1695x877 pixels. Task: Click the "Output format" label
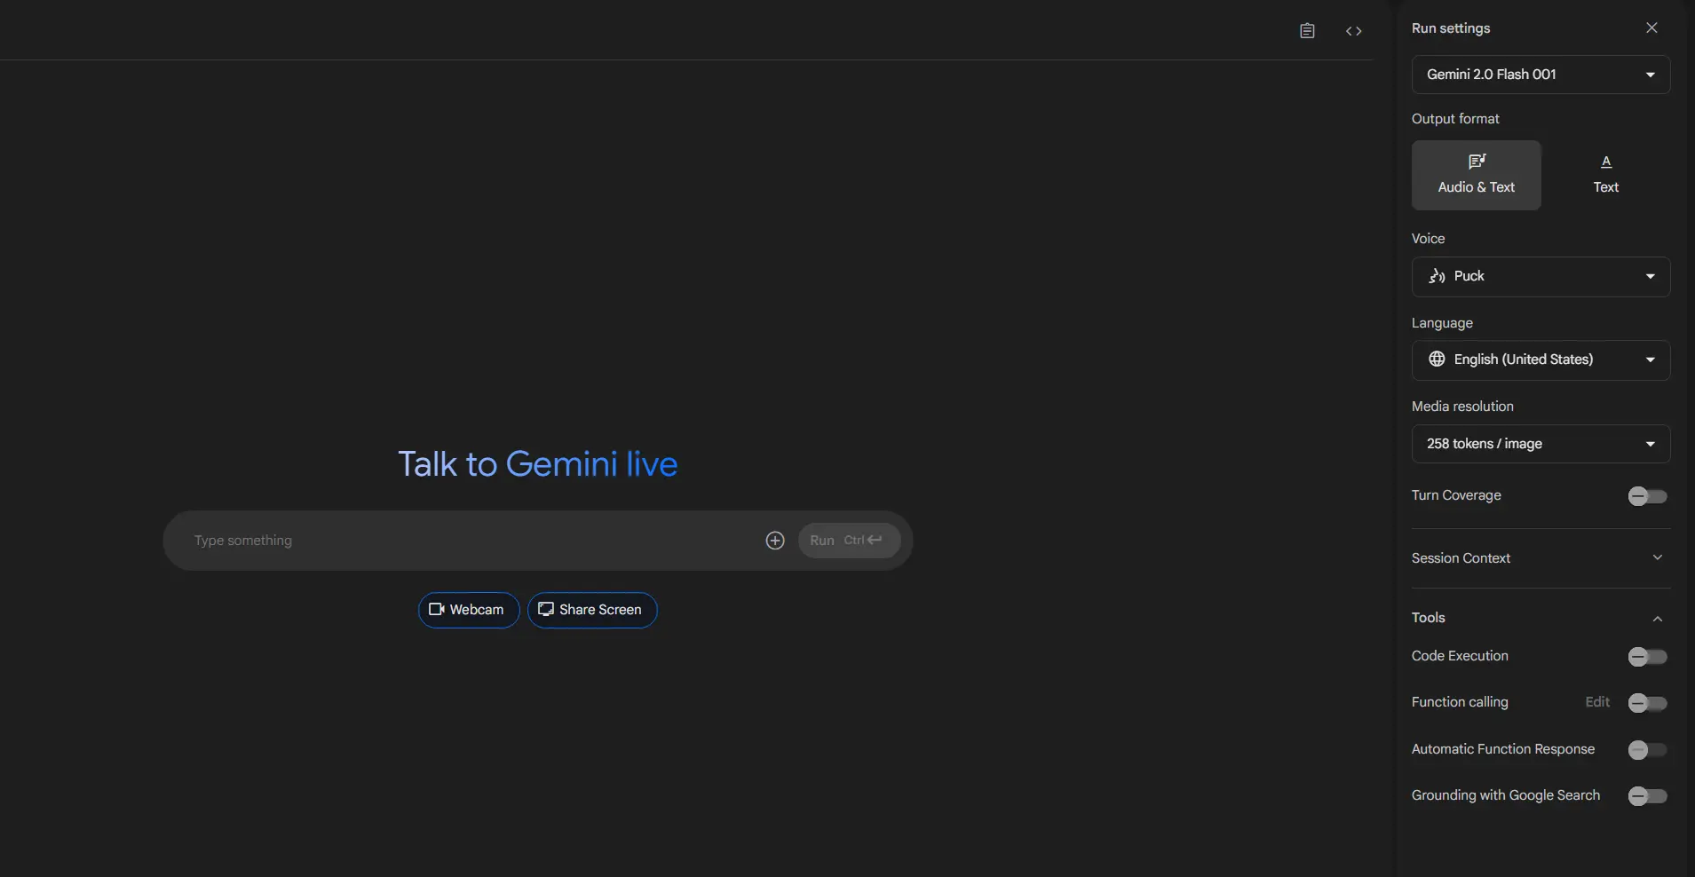[x=1455, y=119]
